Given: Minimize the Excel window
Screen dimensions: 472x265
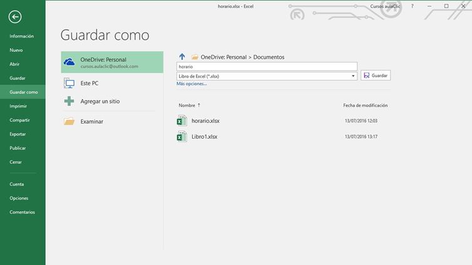Looking at the screenshot, I should [x=429, y=6].
